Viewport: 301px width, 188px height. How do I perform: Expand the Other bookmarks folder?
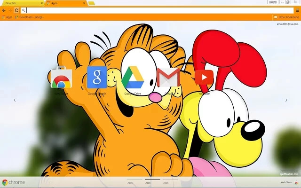point(286,17)
